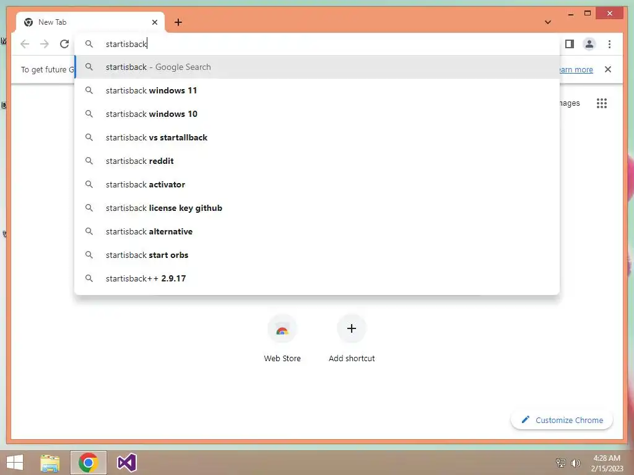The height and width of the screenshot is (475, 634).
Task: Dismiss the notification bar with X
Action: [x=608, y=69]
